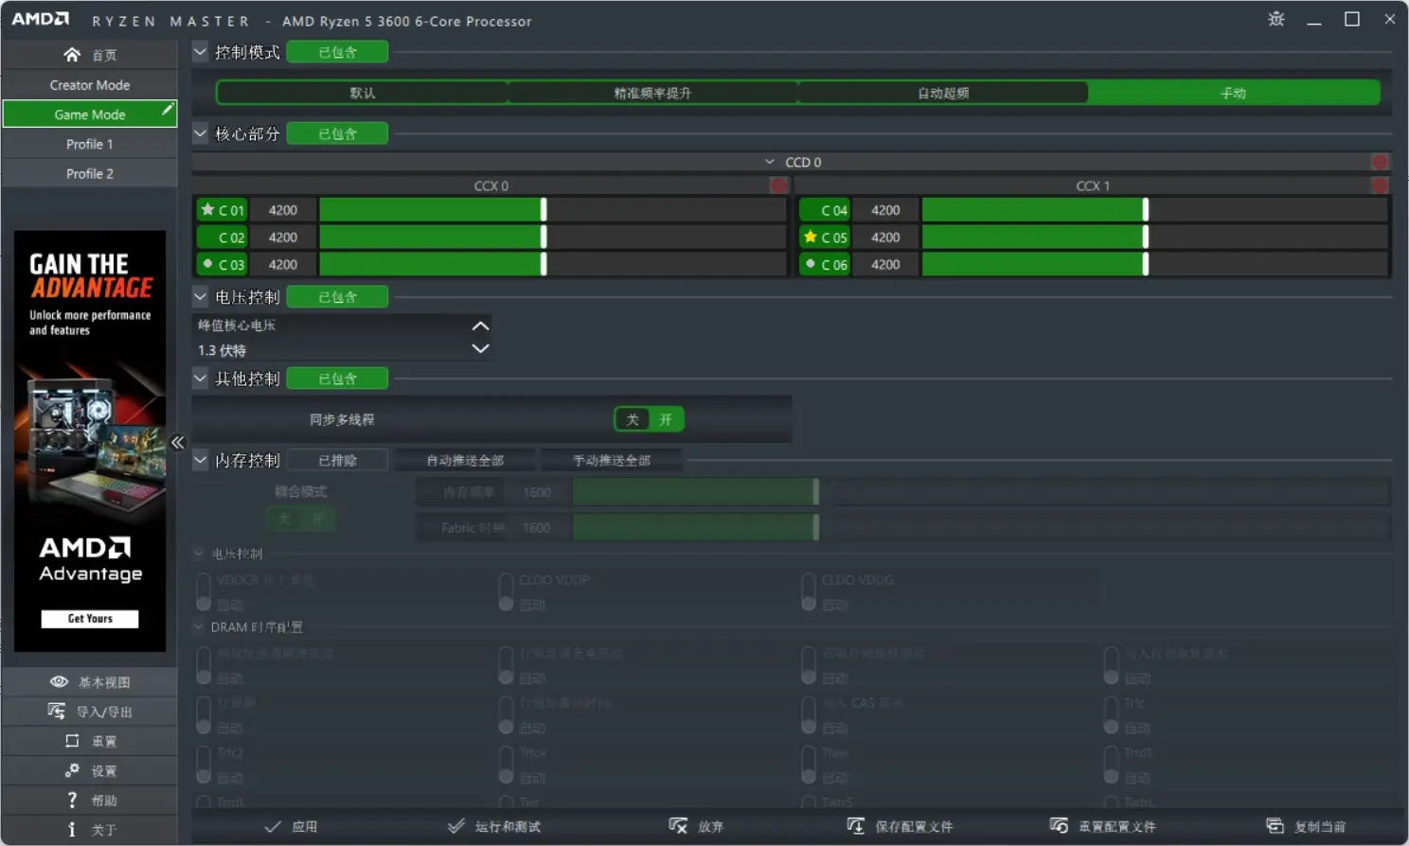Click the red circle icon on CCD 0 row
1409x846 pixels.
click(x=1380, y=162)
